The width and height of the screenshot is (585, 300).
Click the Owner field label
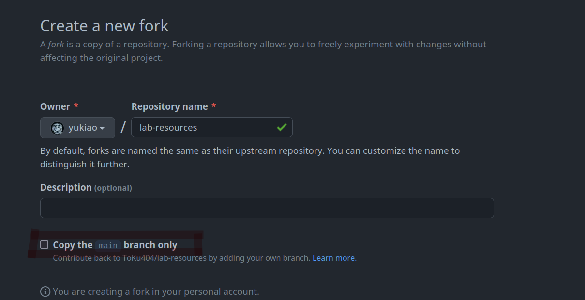point(55,106)
